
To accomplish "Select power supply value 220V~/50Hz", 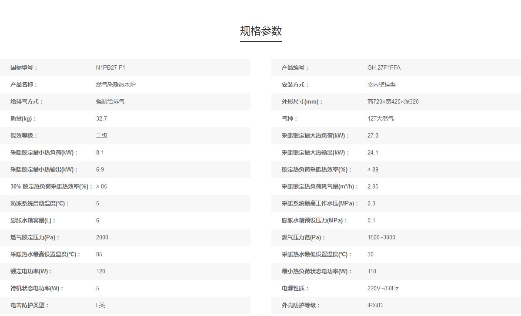I will pos(383,288).
